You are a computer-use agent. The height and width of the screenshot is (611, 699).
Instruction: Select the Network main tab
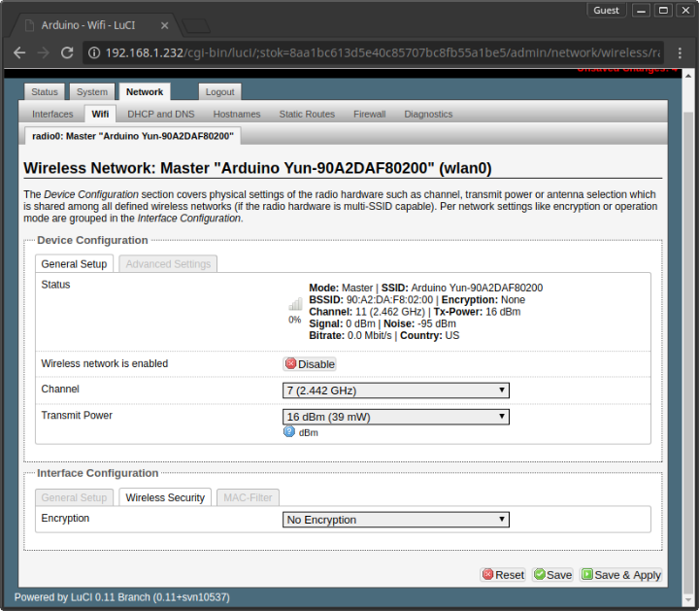(x=145, y=92)
